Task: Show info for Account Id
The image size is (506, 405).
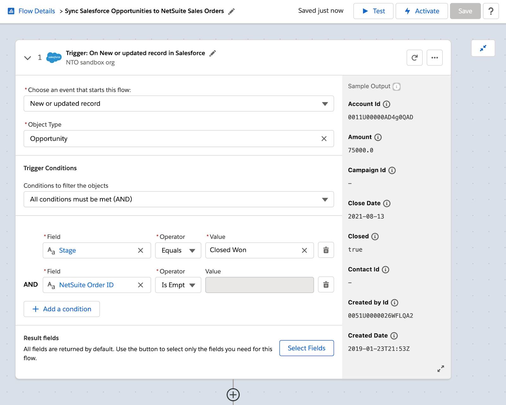Action: (386, 104)
